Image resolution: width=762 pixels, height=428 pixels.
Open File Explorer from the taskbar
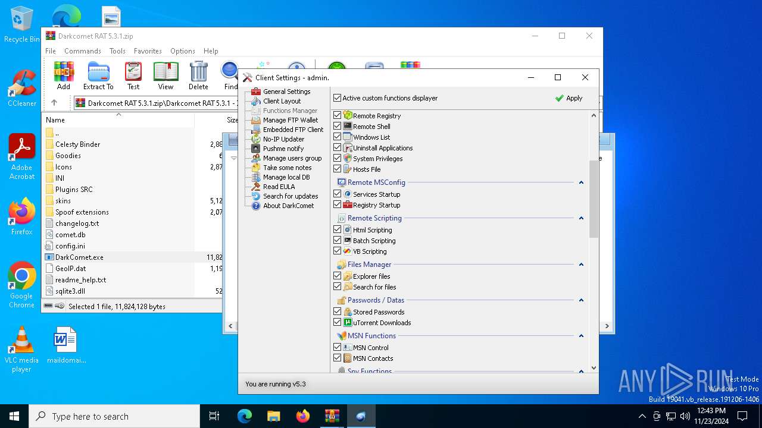click(x=273, y=416)
